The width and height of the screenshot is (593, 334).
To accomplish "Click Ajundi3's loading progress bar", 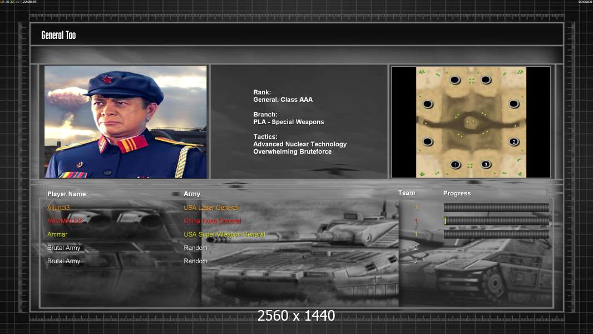I will (x=496, y=208).
